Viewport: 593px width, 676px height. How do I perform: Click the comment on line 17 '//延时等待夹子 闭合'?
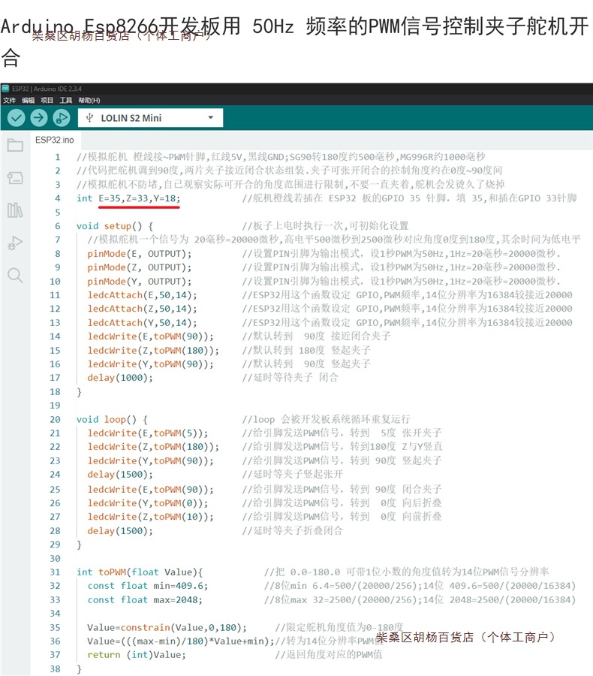point(290,378)
